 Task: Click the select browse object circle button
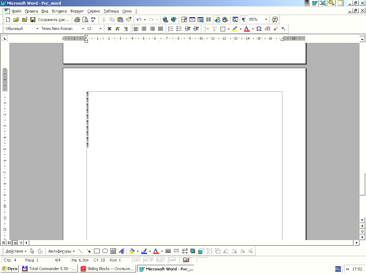coord(362,231)
